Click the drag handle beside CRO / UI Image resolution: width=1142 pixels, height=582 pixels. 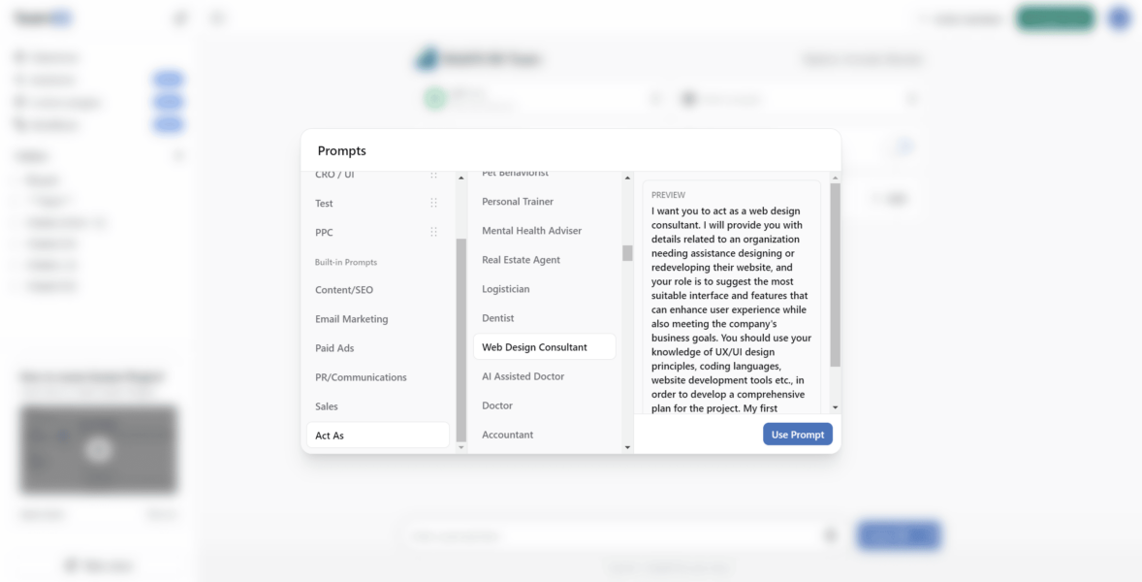tap(433, 174)
